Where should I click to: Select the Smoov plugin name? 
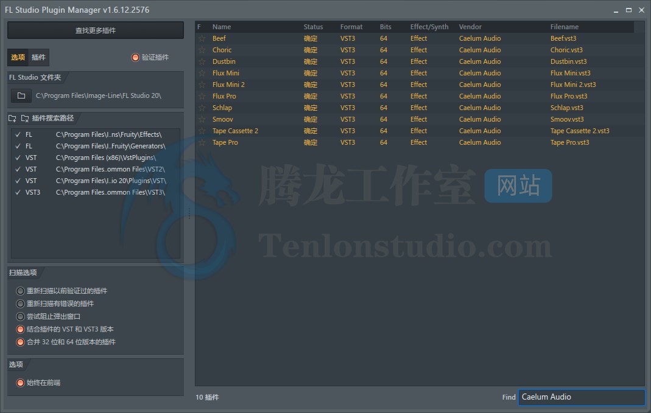(x=222, y=119)
